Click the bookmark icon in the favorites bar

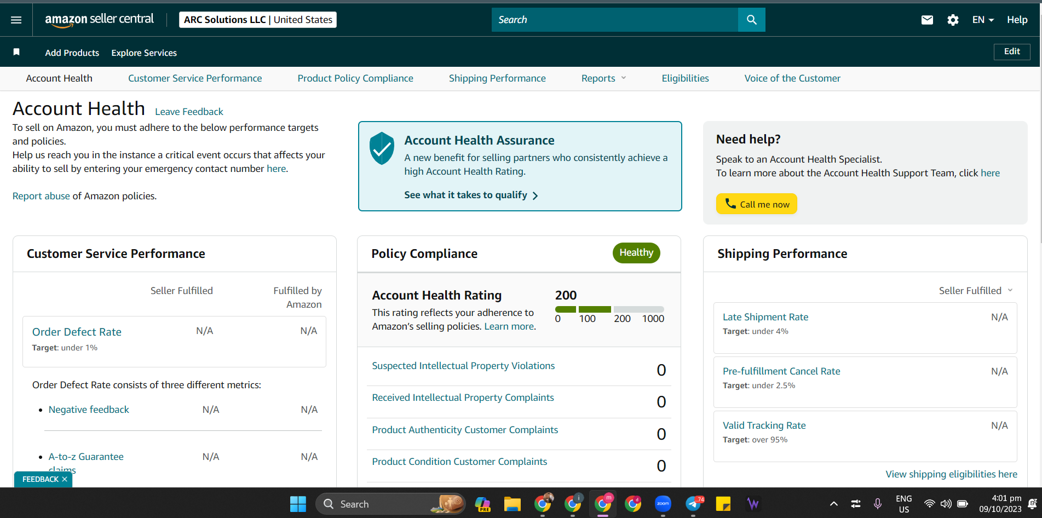(x=16, y=52)
